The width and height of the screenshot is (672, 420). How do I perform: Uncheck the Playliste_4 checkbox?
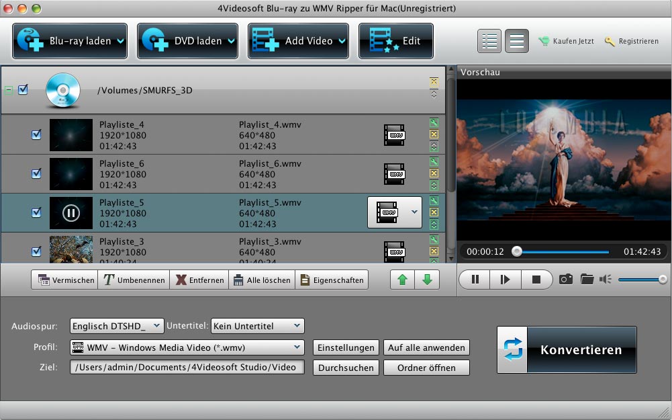tap(37, 135)
